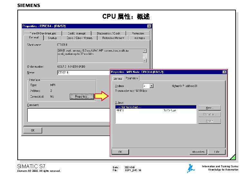Viewport: 251px width, 174px height.
Task: Click Abbrechen in the MPI Node dialog
Action: click(x=198, y=152)
